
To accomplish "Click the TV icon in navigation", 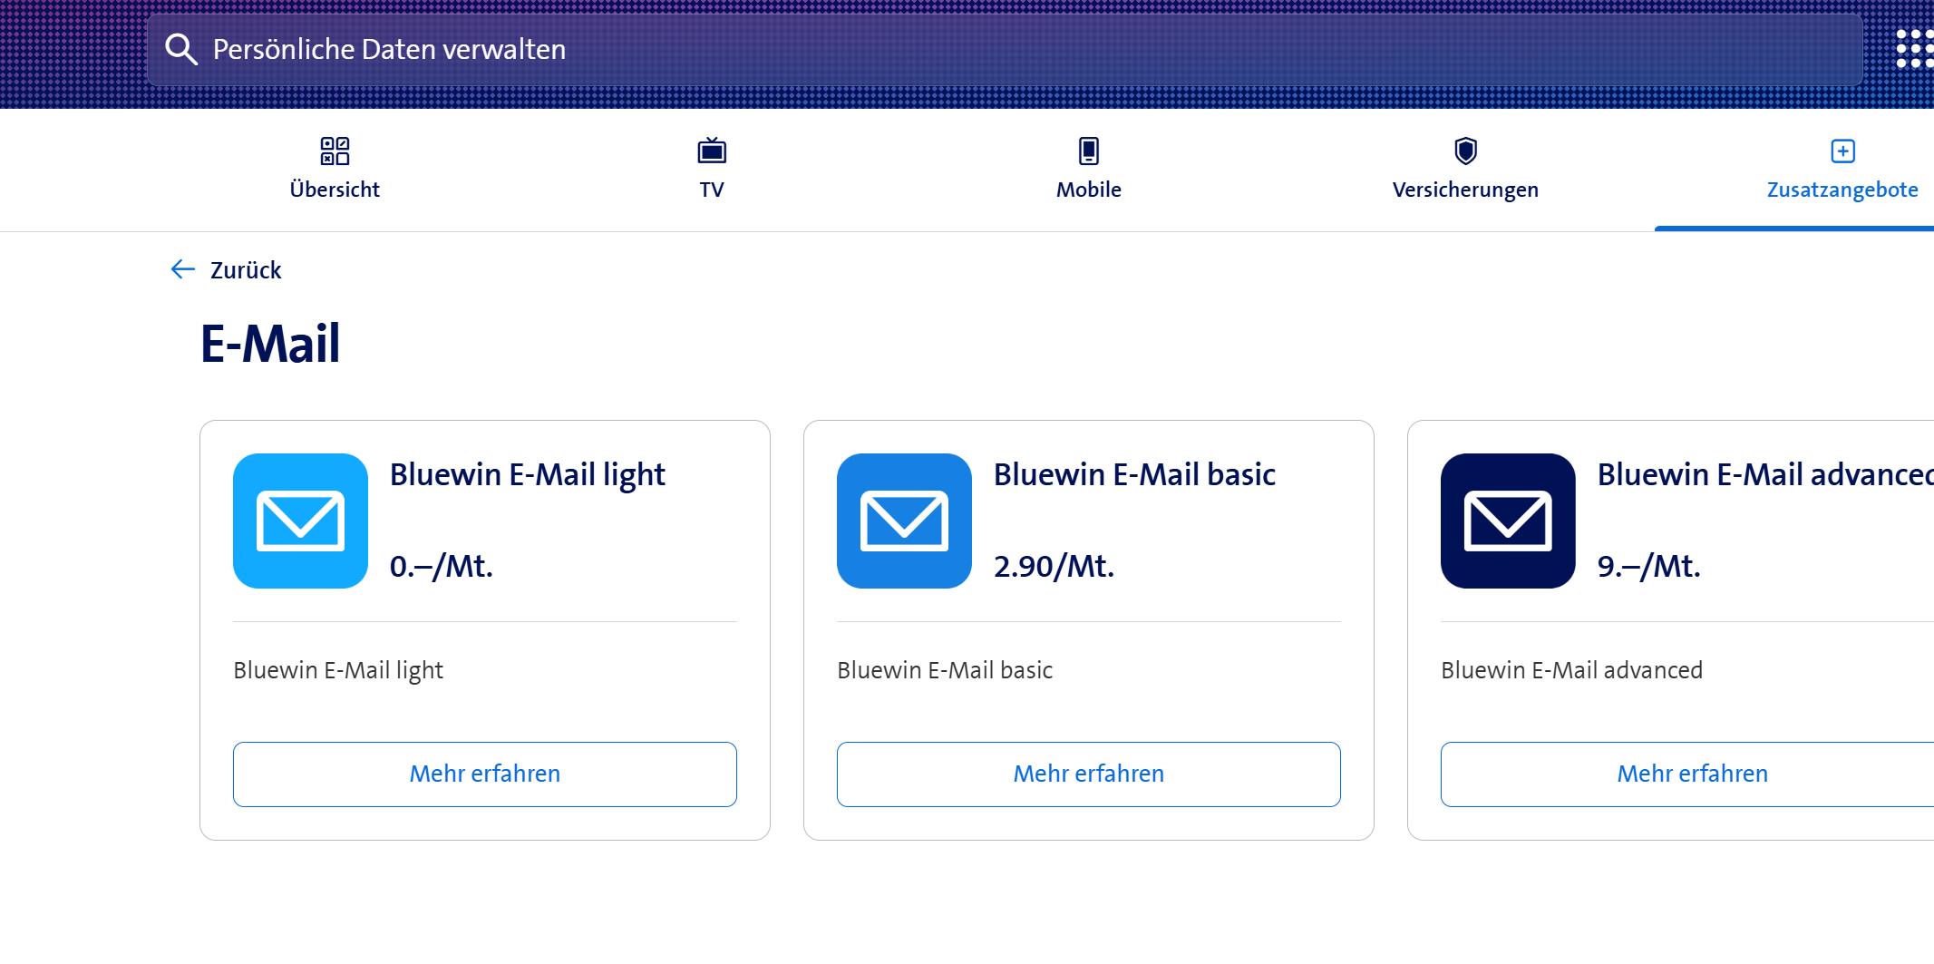I will (712, 151).
